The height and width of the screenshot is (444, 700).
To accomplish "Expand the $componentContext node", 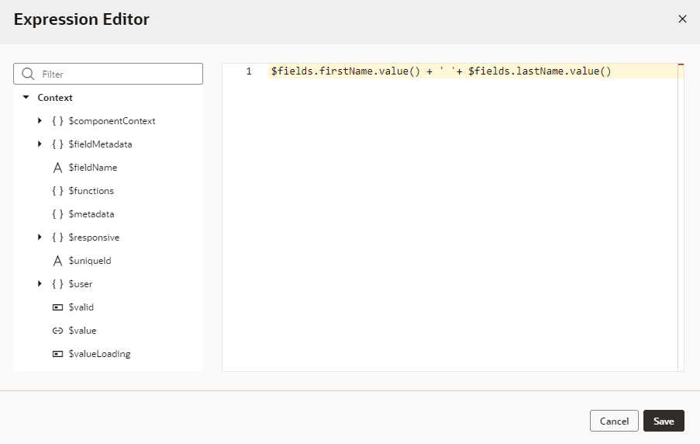I will point(40,121).
